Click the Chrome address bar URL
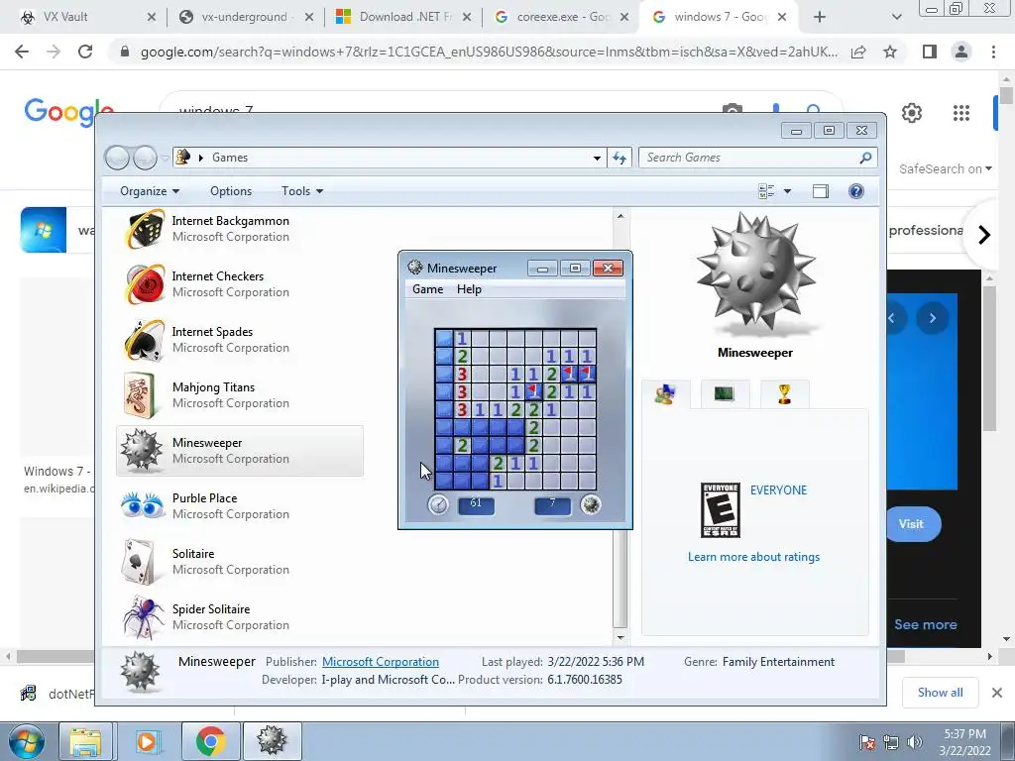The height and width of the screenshot is (761, 1015). pos(489,52)
